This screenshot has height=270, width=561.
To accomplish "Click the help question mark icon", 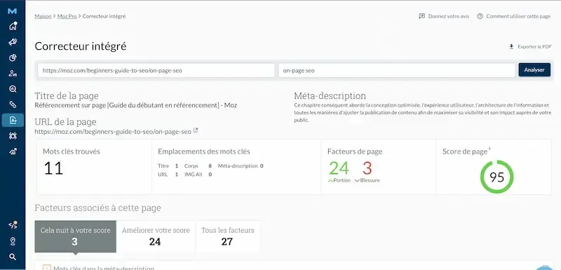I will click(x=480, y=16).
